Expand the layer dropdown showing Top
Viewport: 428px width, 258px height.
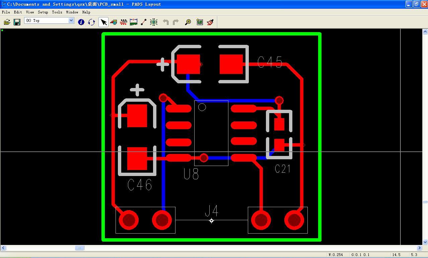[x=71, y=20]
